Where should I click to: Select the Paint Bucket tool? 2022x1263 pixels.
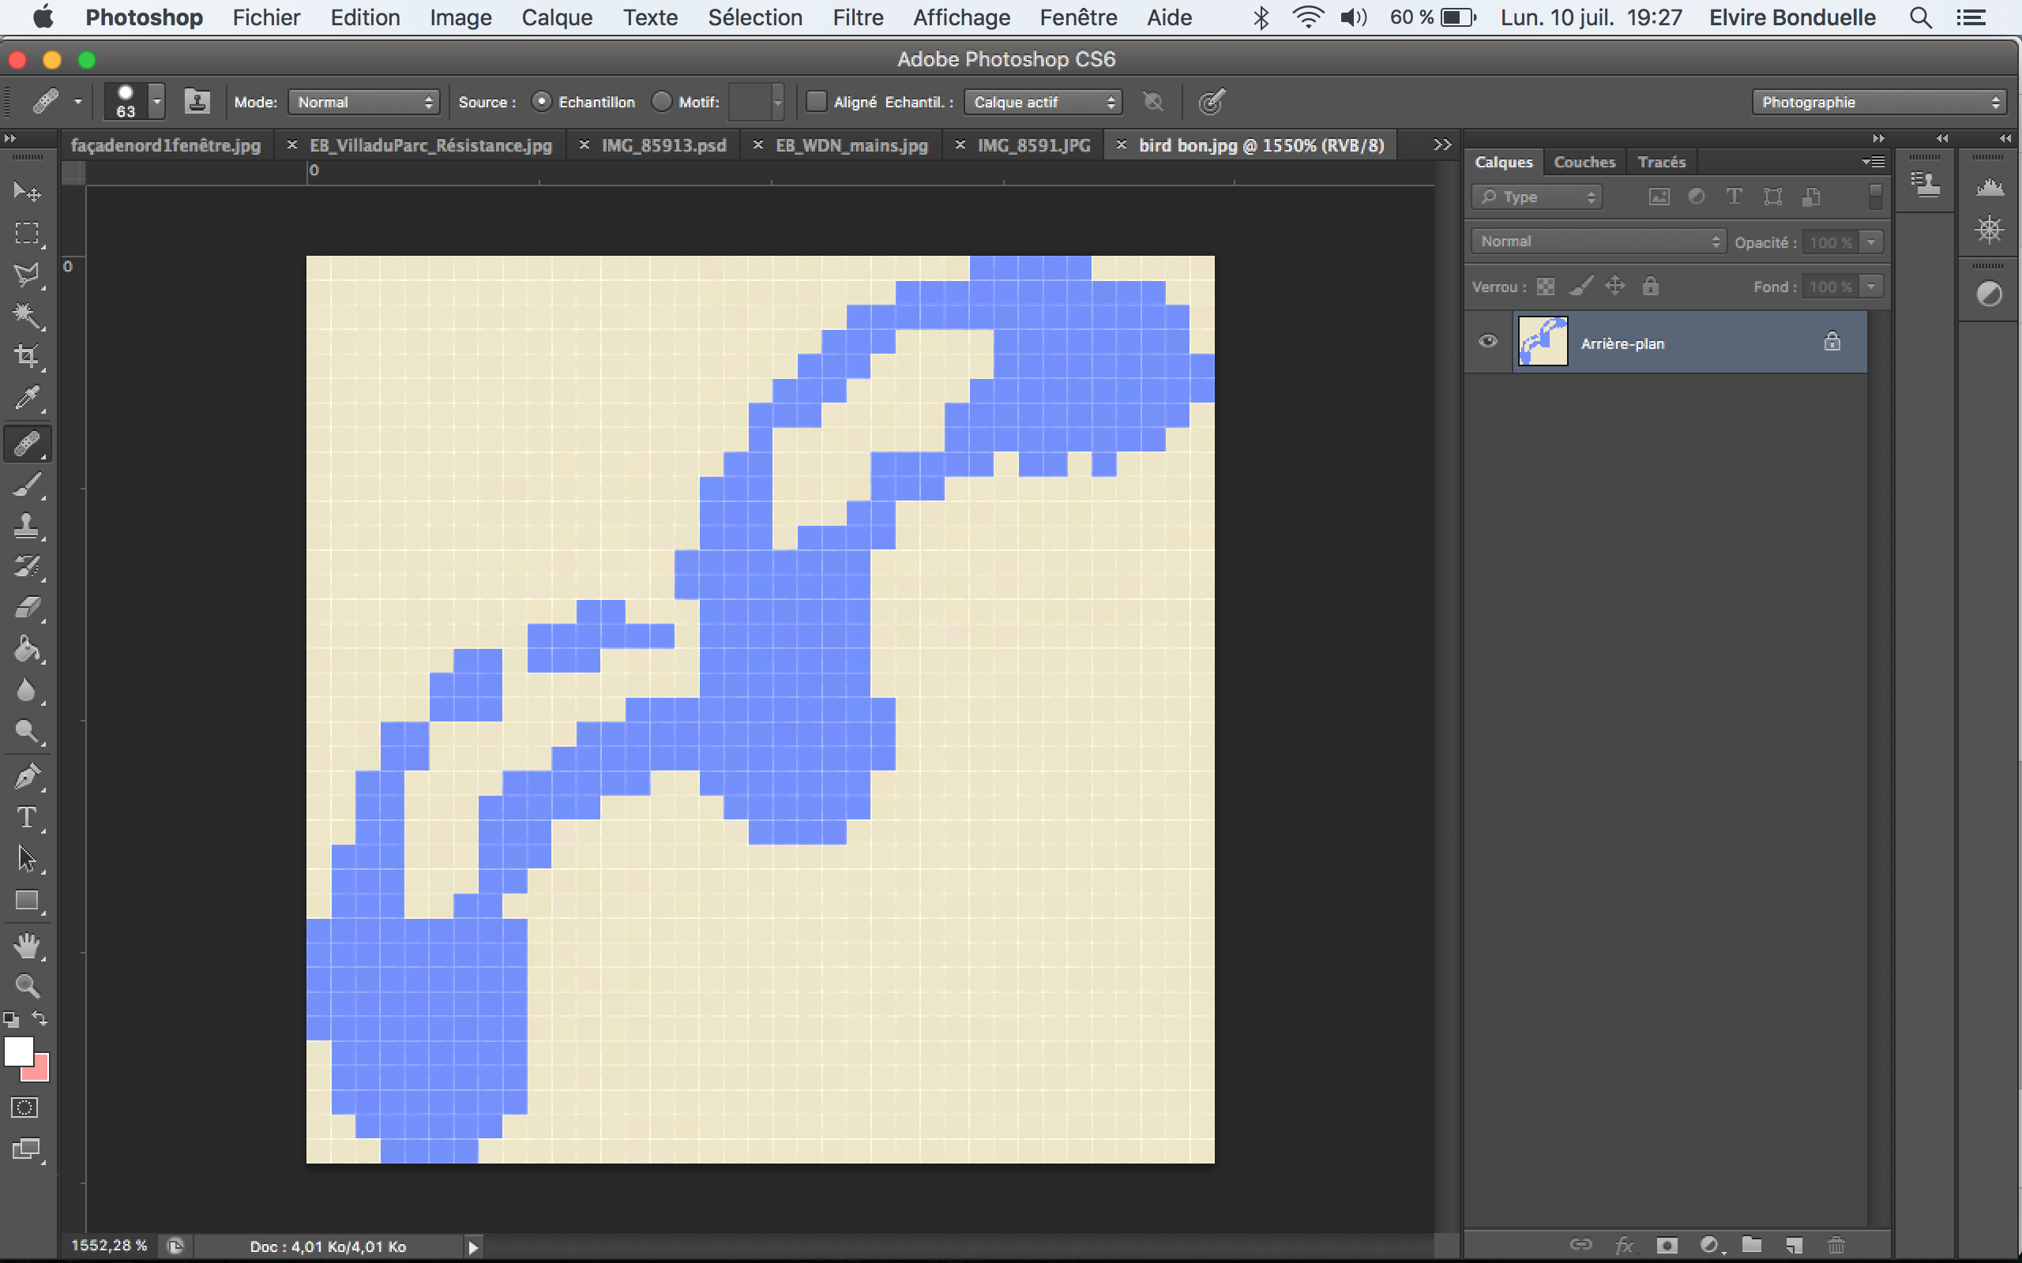click(x=27, y=649)
